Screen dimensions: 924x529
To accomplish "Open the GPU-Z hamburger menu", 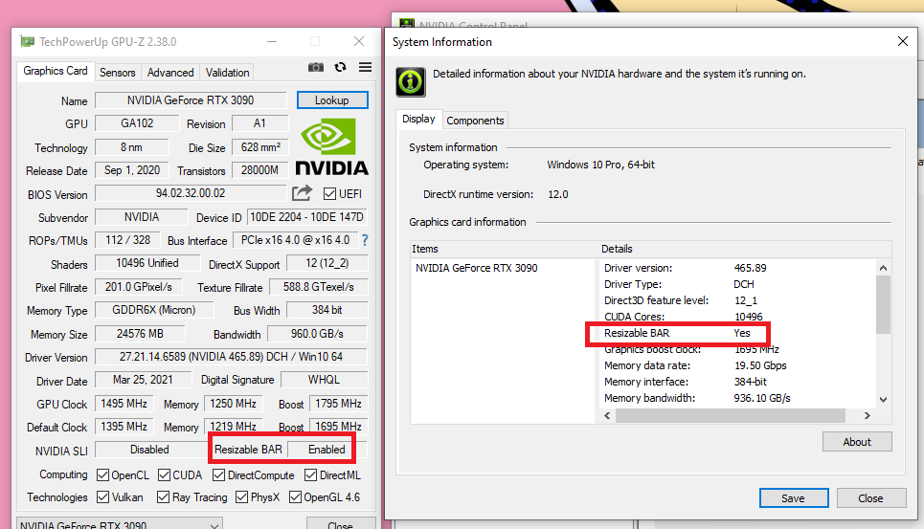I will point(366,67).
